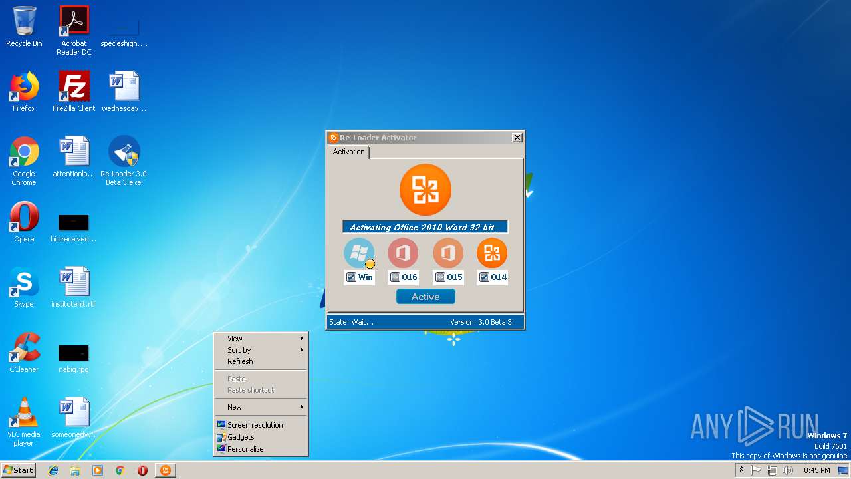851x479 pixels.
Task: Toggle the Win checkbox
Action: click(351, 277)
